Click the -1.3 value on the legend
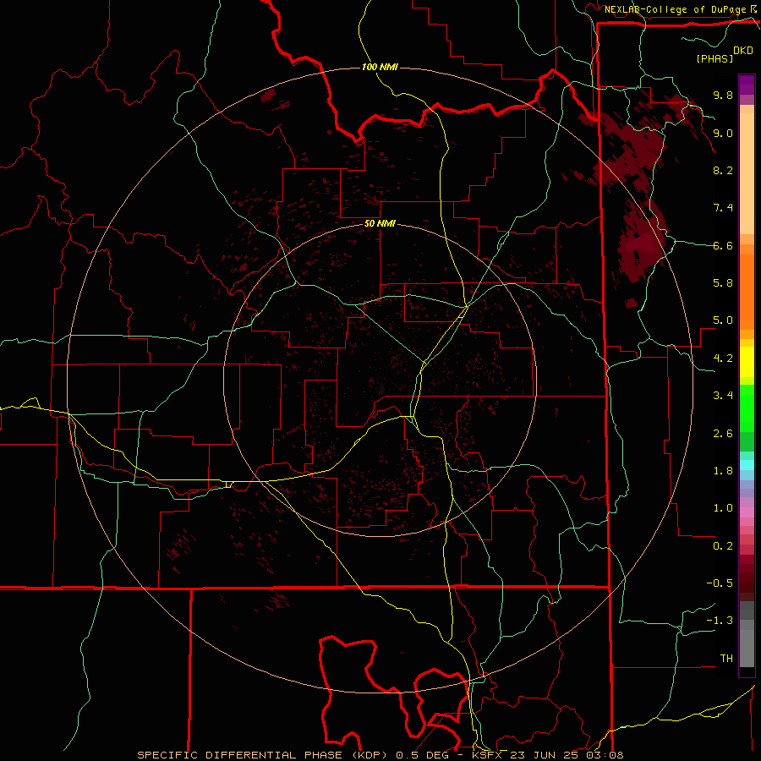The image size is (761, 761). 720,621
